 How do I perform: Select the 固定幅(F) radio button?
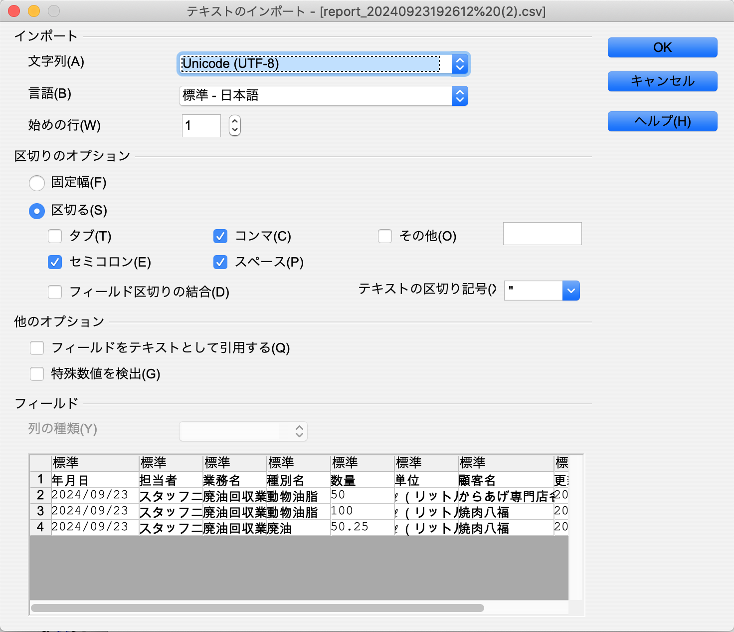click(x=37, y=183)
